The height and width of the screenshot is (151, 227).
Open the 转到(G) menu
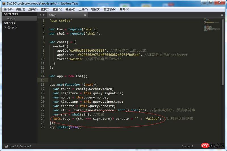coord(70,9)
